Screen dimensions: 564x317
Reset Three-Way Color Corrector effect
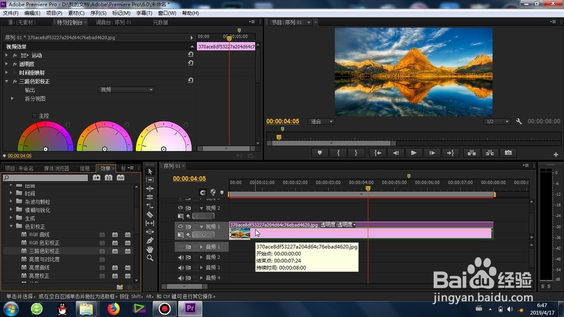coord(191,80)
